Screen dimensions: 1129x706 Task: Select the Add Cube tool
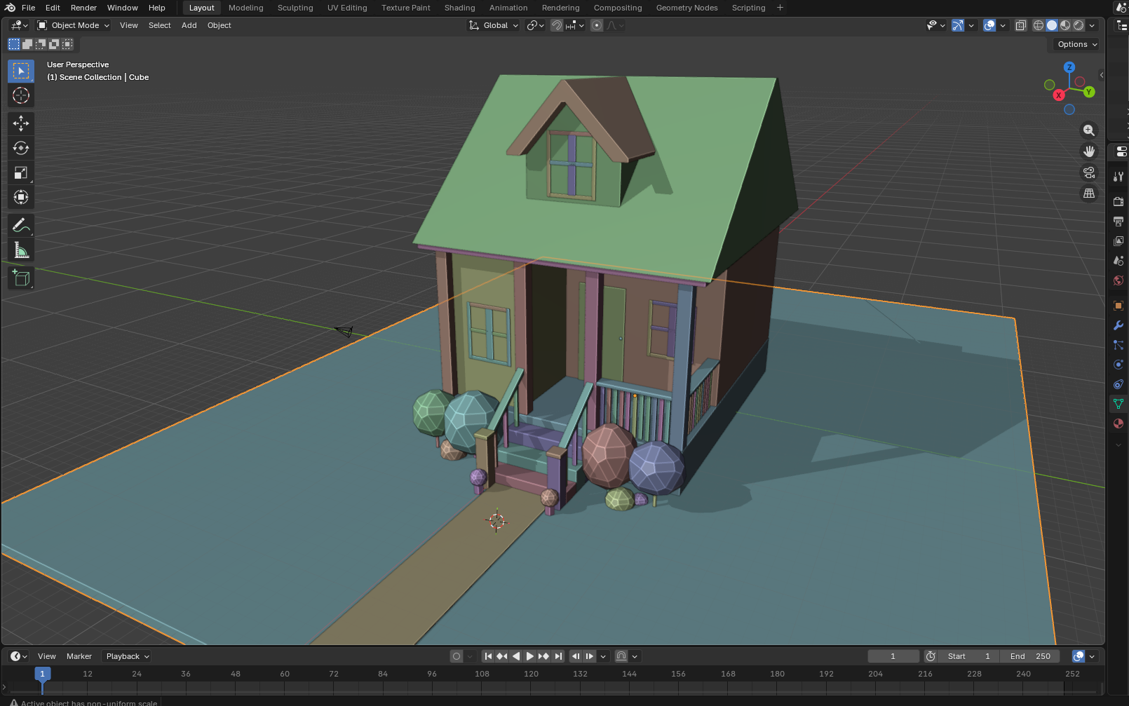[20, 278]
